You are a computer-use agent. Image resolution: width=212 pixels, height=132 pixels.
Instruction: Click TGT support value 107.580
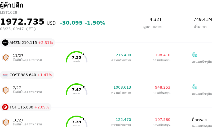coord(162,120)
